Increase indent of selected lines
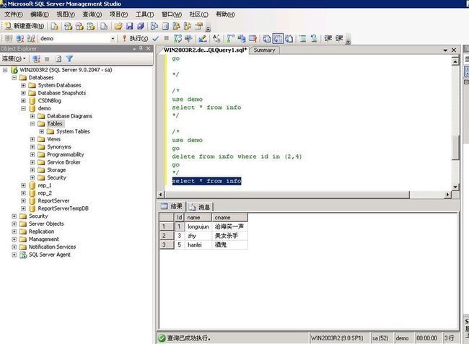This screenshot has width=469, height=344. [339, 38]
